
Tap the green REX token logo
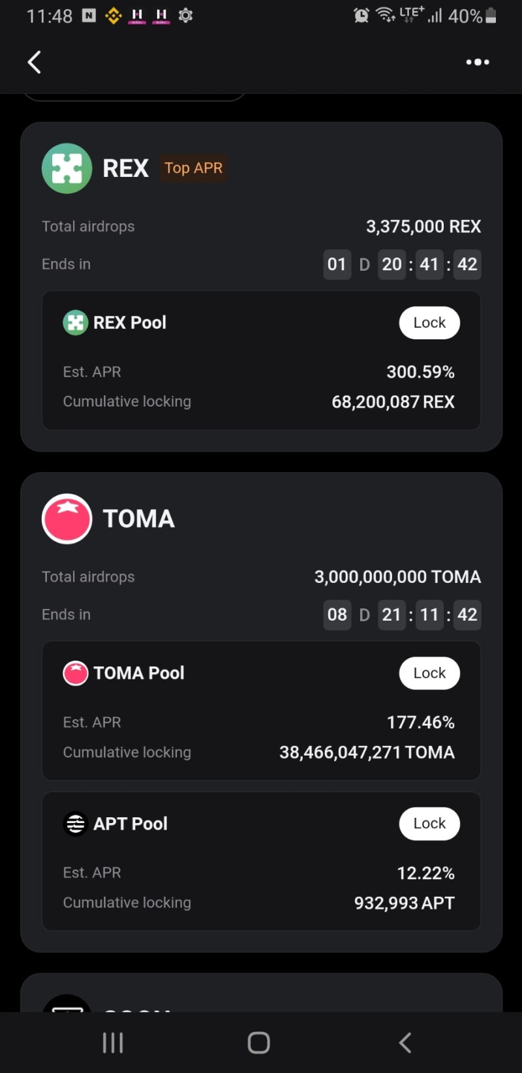67,168
